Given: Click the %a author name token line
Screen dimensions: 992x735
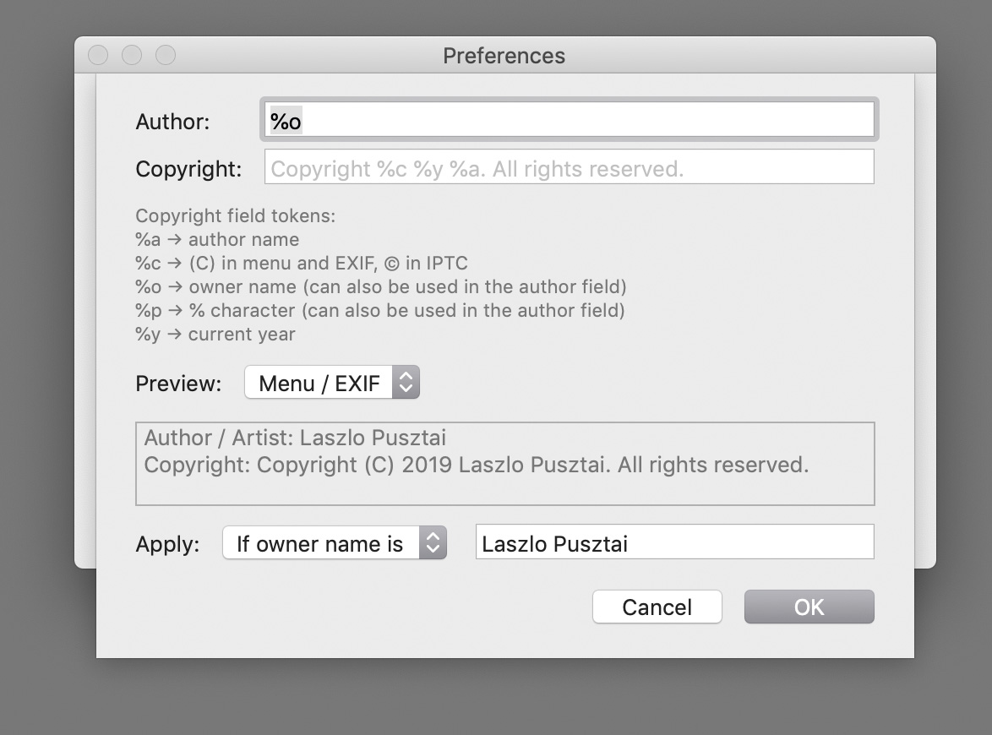Looking at the screenshot, I should 217,240.
